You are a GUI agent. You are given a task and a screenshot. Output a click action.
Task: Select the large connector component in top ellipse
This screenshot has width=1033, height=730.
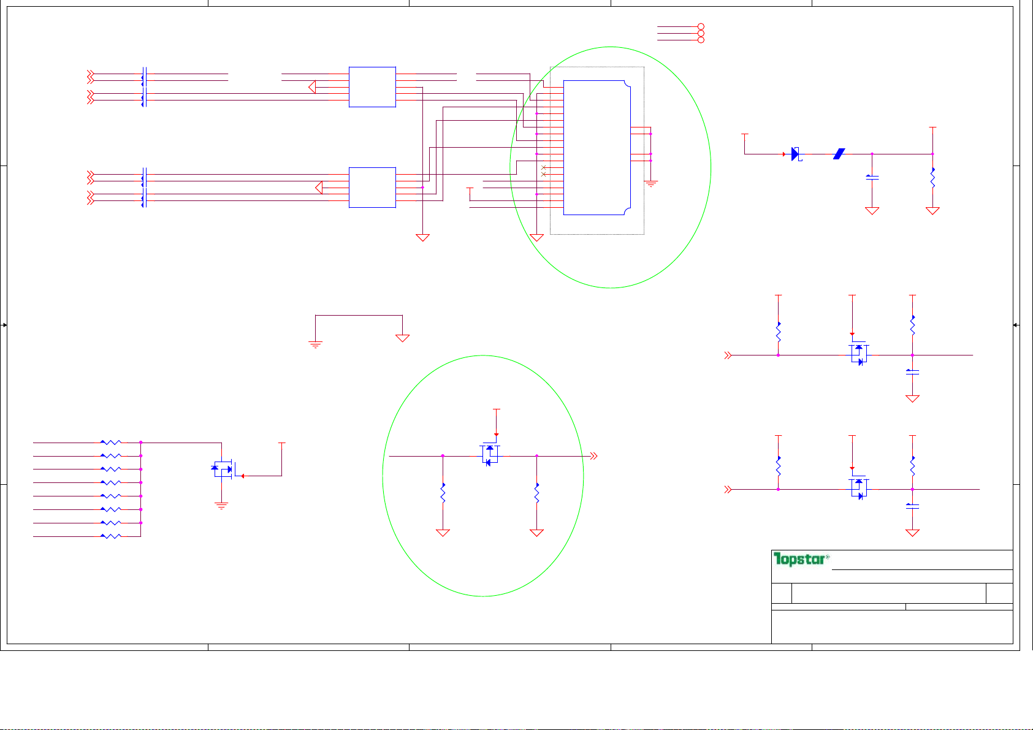597,148
